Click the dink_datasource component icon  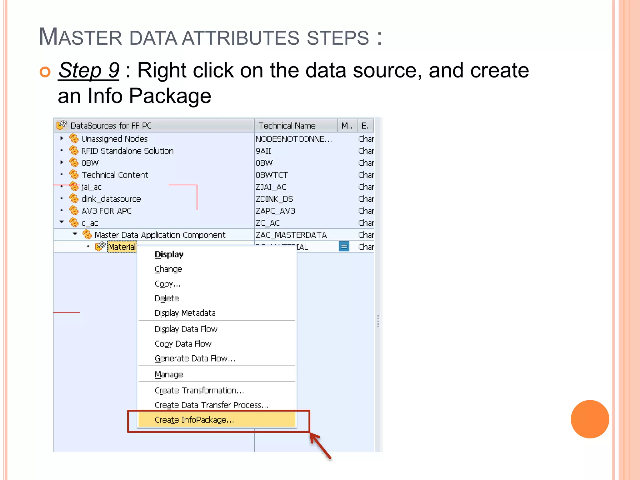coord(74,198)
